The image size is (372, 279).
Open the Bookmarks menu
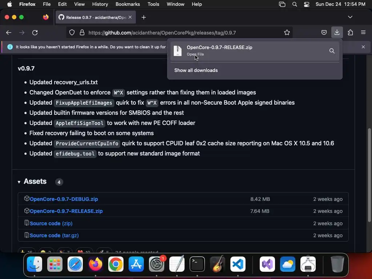128,4
